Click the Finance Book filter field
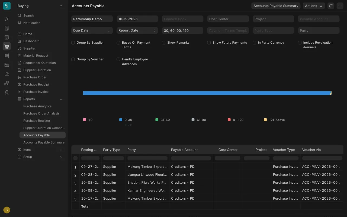 coord(182,19)
